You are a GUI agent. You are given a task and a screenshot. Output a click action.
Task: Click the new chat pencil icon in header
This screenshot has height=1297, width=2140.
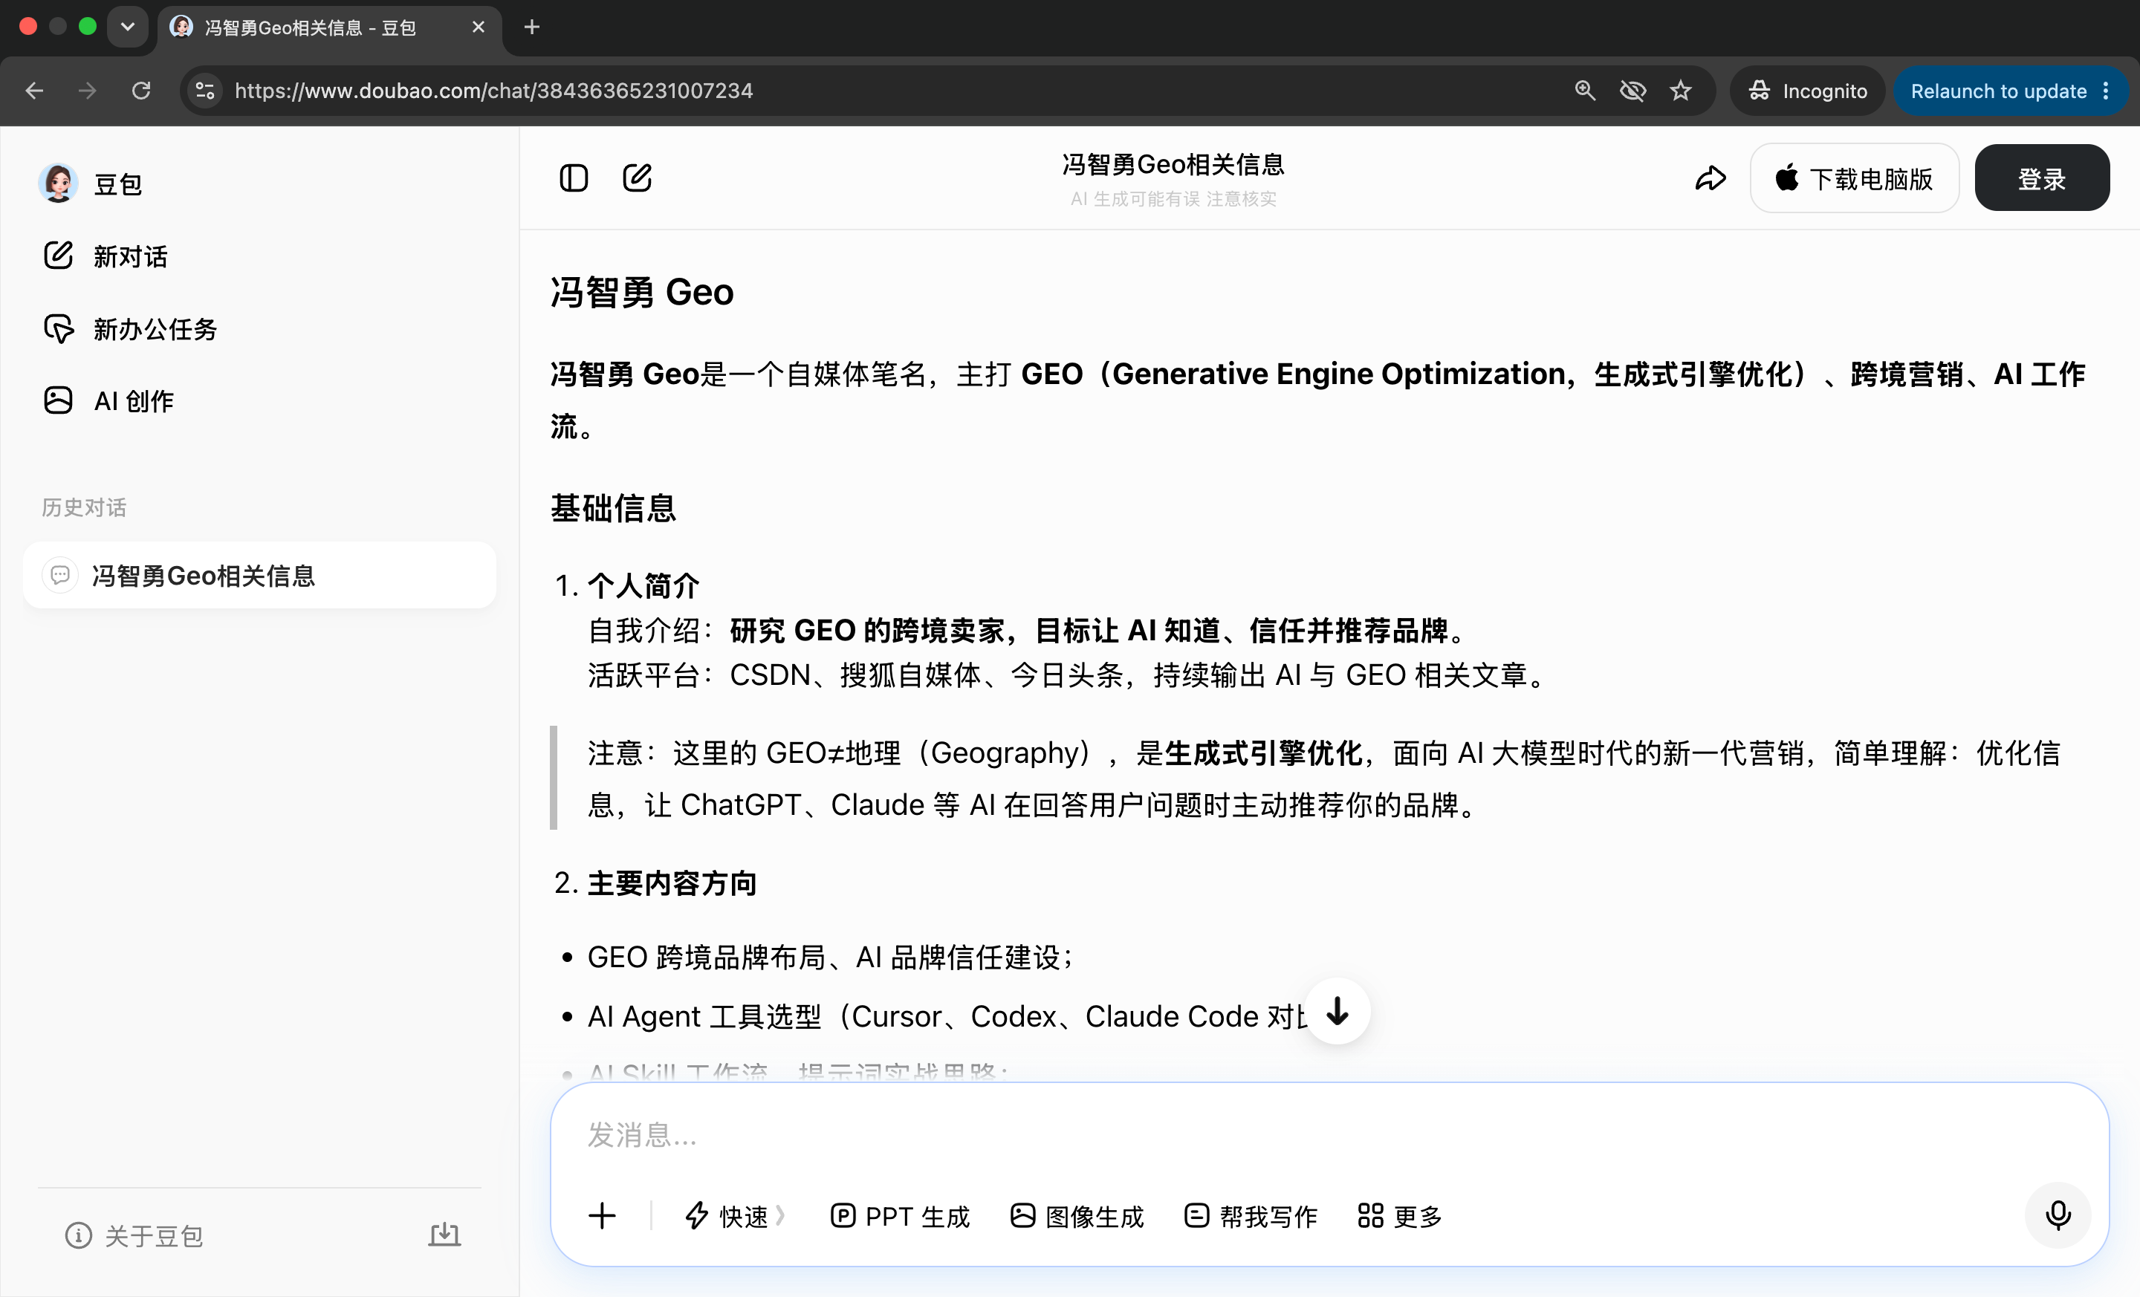coord(637,178)
